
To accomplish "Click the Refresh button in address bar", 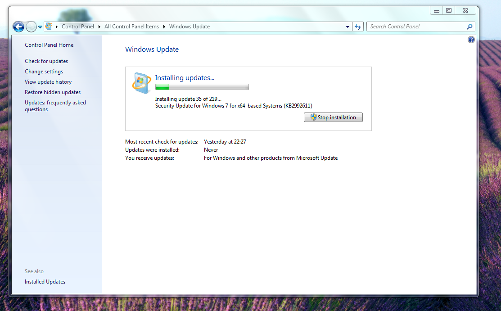I will point(358,27).
